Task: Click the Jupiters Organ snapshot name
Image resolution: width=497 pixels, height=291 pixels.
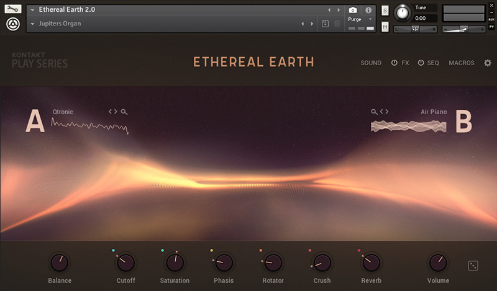Action: (60, 24)
